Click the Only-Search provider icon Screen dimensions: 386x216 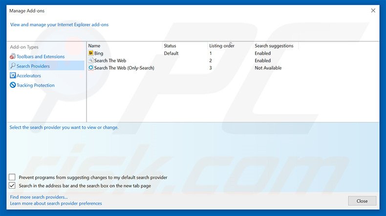coord(91,68)
